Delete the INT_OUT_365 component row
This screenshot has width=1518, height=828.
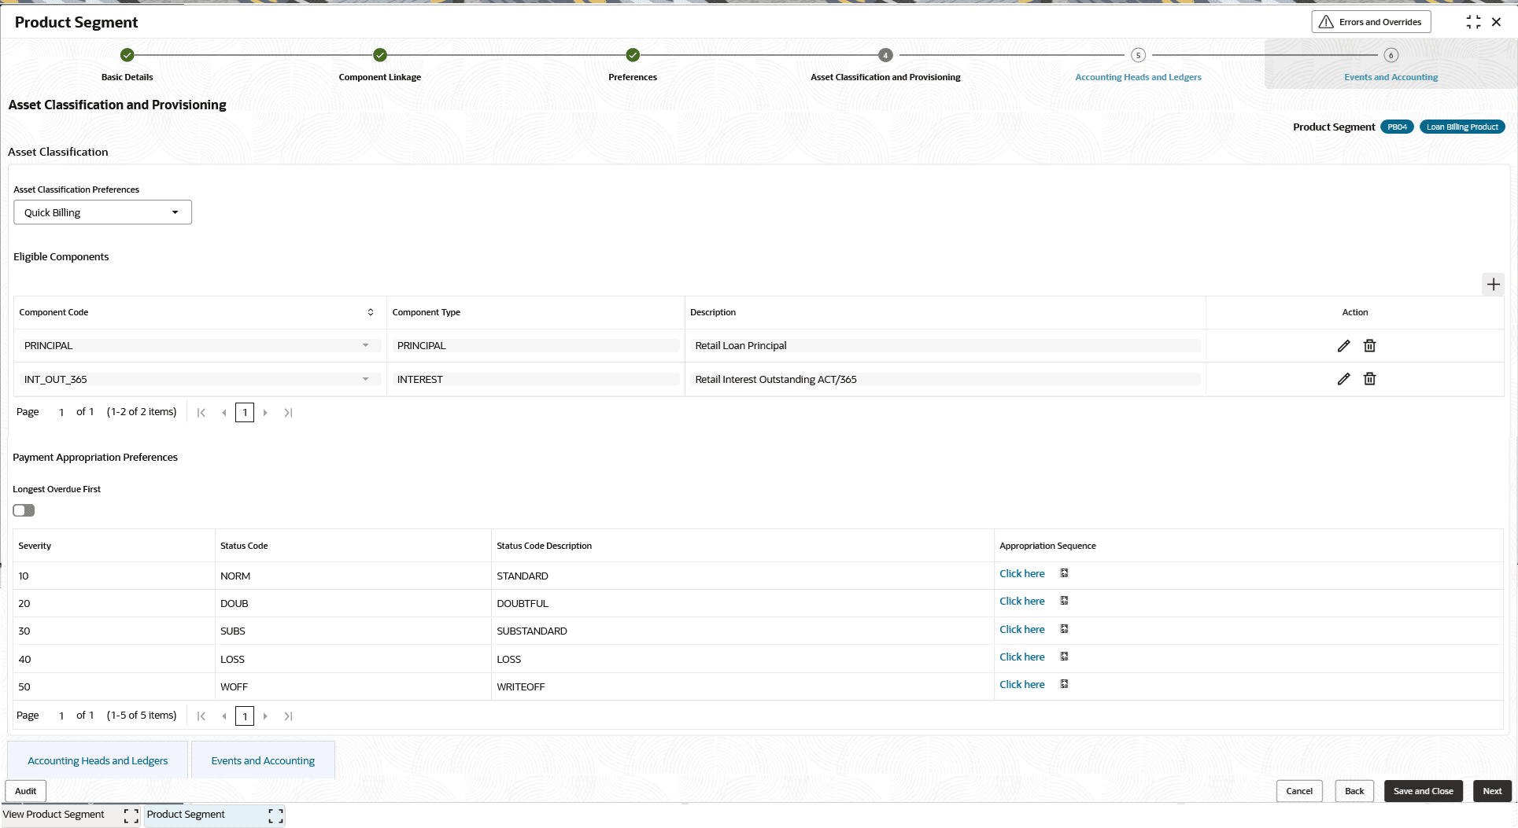1369,378
